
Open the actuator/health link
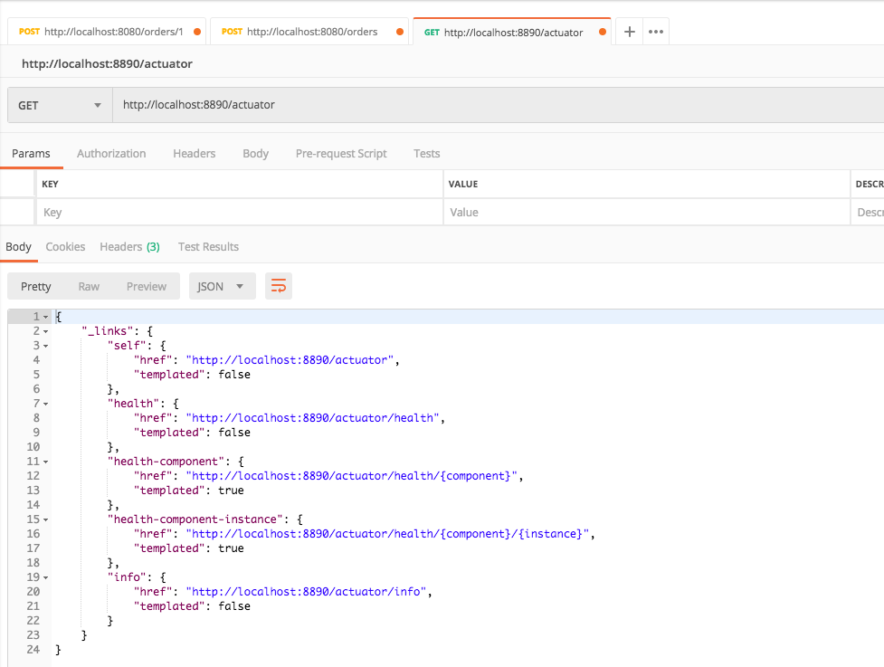[x=313, y=418]
